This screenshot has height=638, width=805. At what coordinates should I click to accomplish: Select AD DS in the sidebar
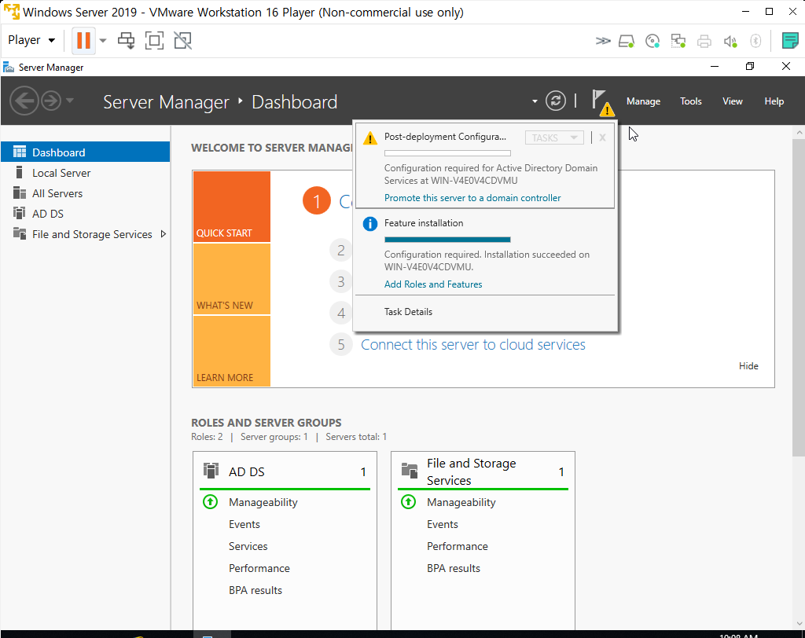pos(85,214)
